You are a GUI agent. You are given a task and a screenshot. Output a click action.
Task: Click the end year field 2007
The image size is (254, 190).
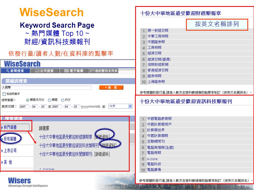(57, 107)
